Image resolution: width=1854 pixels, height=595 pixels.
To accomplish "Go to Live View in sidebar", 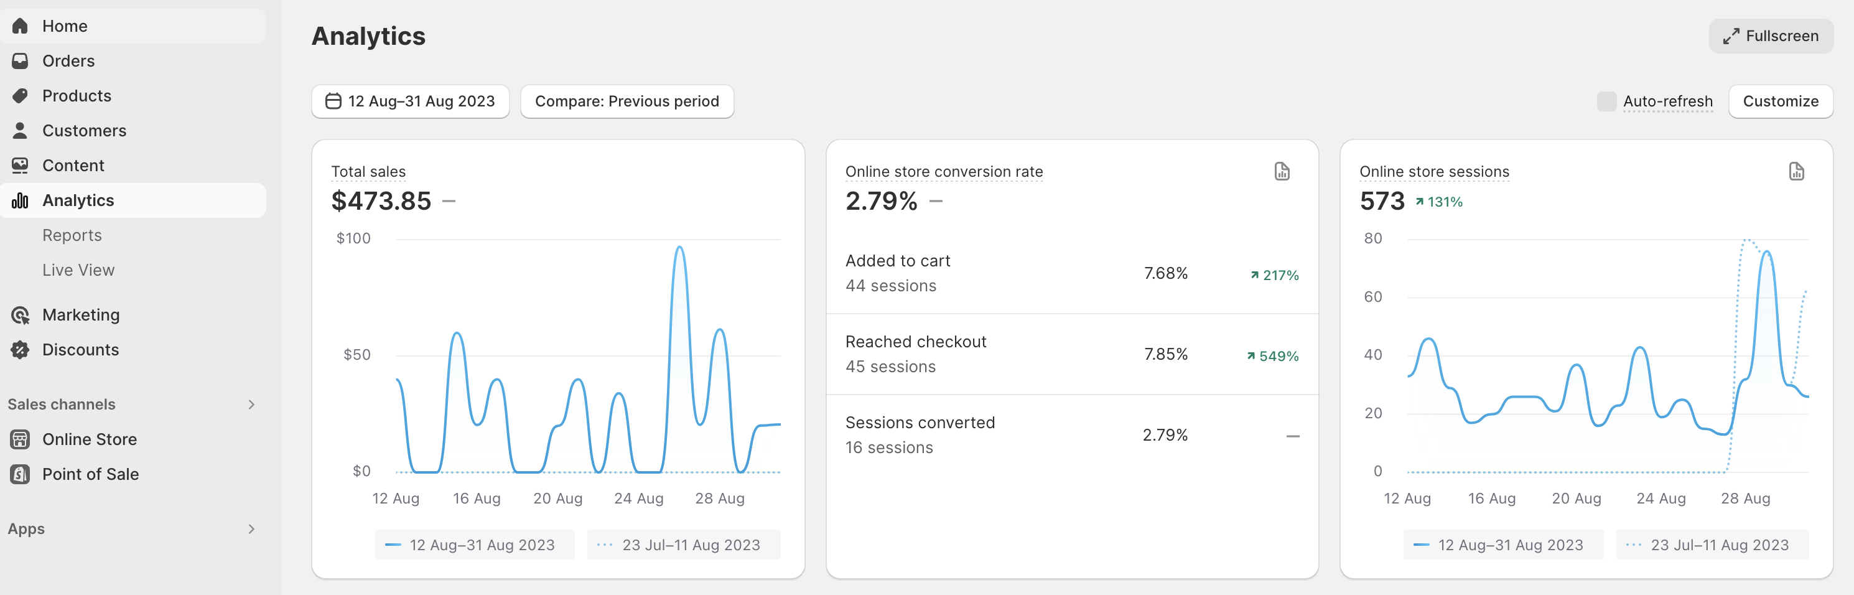I will (78, 270).
